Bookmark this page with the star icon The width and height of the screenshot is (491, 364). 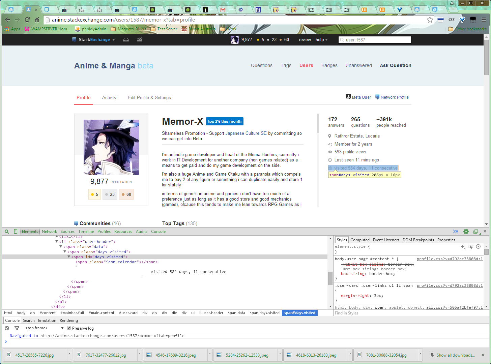[x=430, y=20]
